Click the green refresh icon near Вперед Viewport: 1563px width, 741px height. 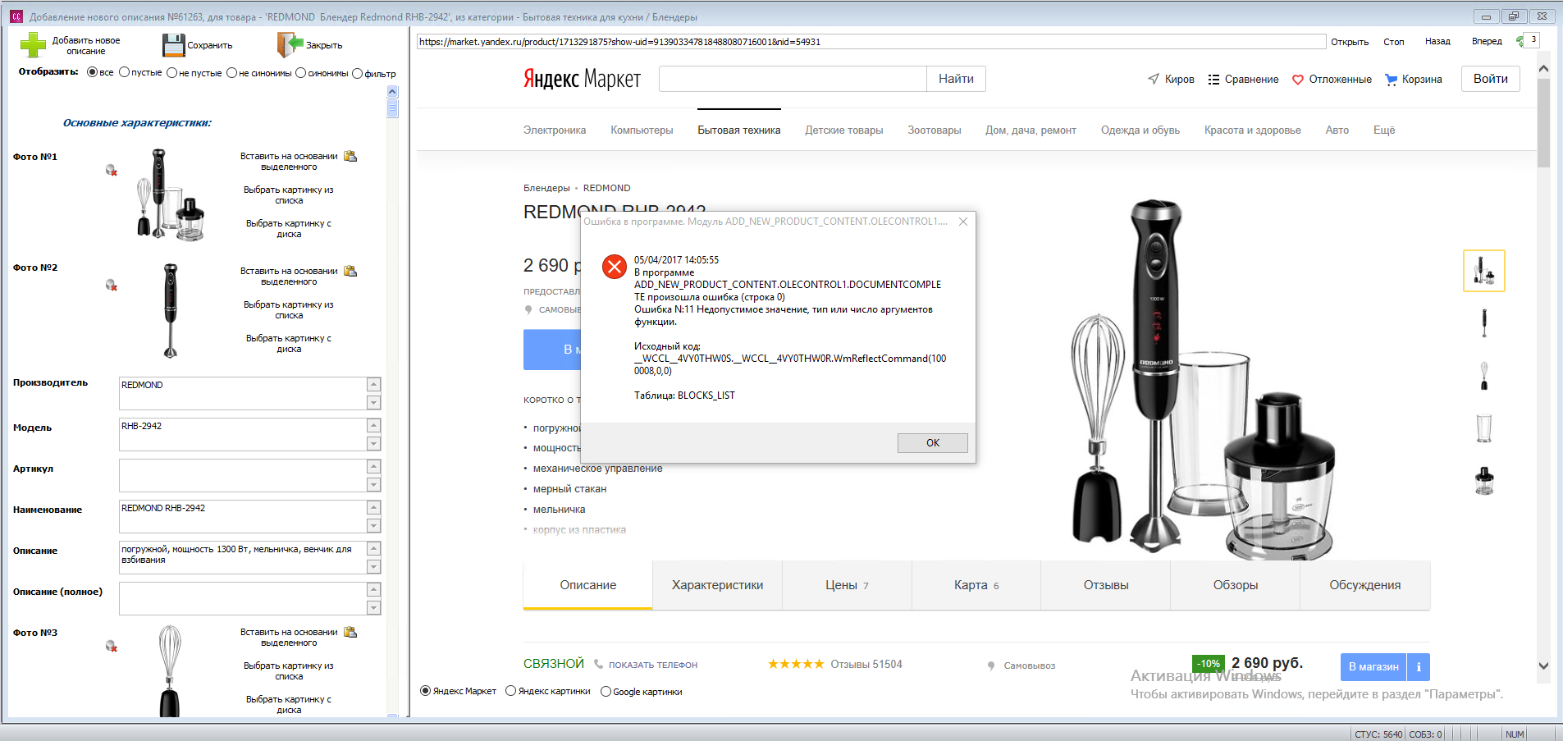click(x=1520, y=41)
